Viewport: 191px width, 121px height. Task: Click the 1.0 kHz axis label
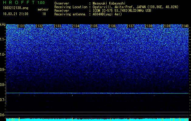(x=2, y=55)
